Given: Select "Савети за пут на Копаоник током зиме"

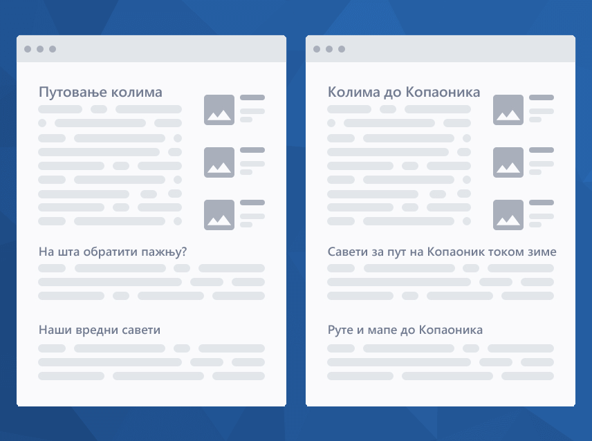Looking at the screenshot, I should 441,252.
